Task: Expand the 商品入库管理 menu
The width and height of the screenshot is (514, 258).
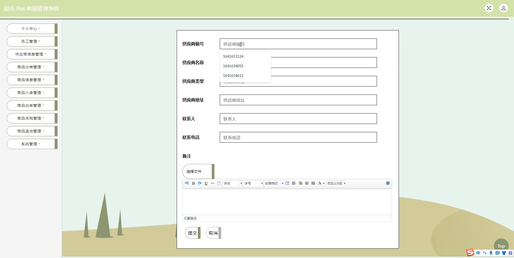Action: [32, 93]
